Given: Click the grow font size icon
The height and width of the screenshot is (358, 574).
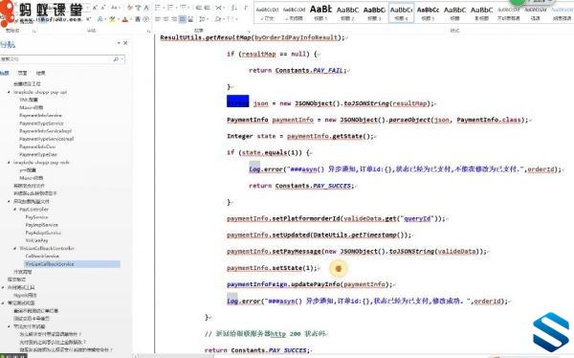Looking at the screenshot, I should point(95,8).
